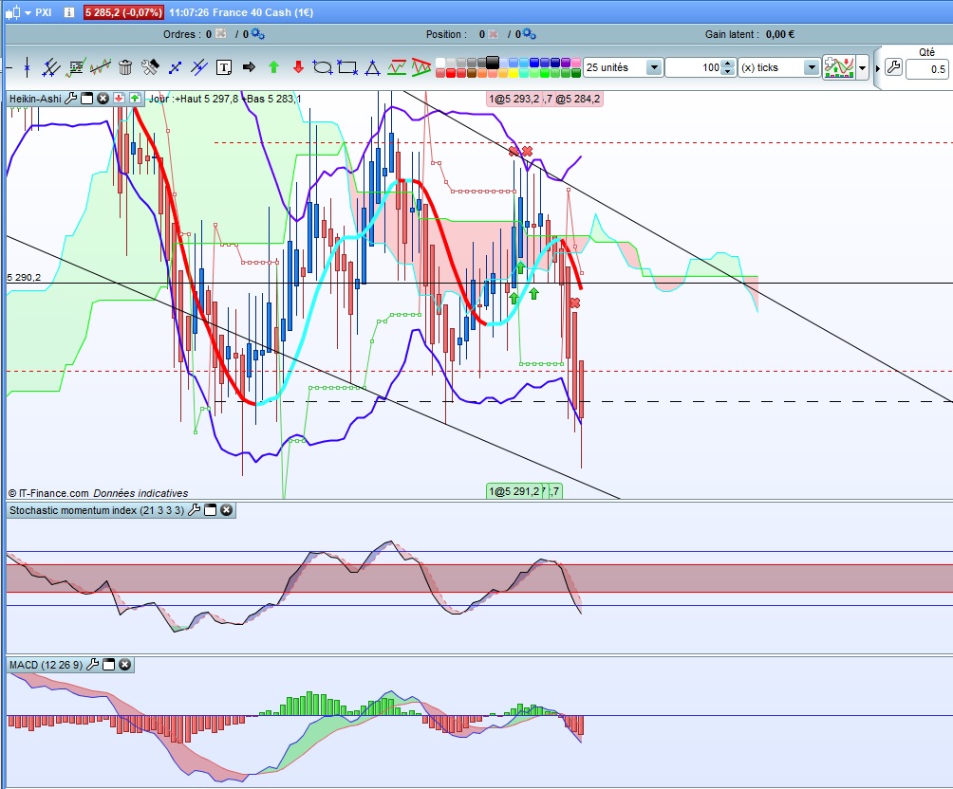Pick the green up arrow drawing tool
Viewport: 953px width, 789px height.
273,67
